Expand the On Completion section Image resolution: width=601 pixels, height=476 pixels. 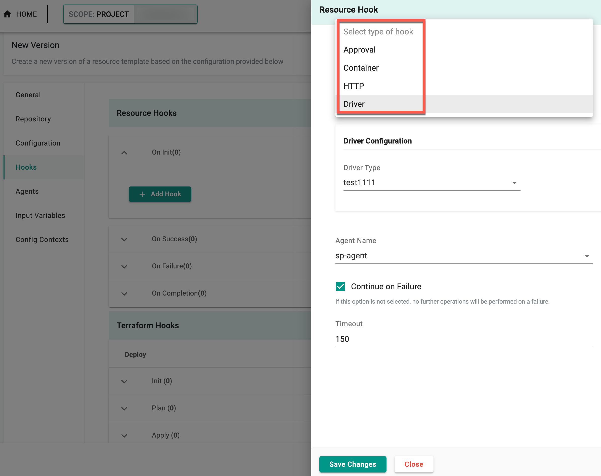(125, 293)
